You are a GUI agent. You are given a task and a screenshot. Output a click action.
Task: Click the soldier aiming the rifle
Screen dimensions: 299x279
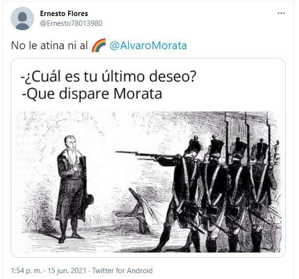179,193
